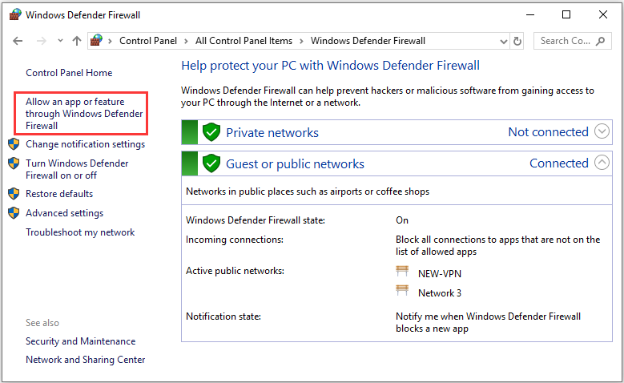Click green shield icon for public networks
Screen dimensions: 624x383
tap(211, 163)
